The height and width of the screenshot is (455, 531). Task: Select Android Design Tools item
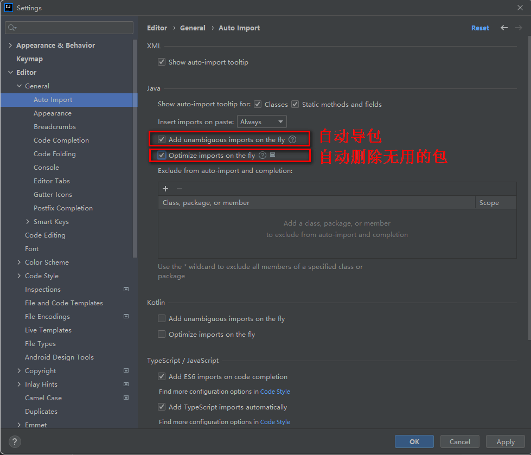[59, 357]
